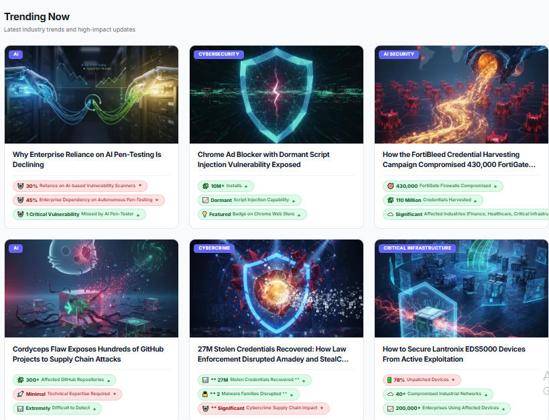The width and height of the screenshot is (549, 420).
Task: Click the rocket icon next to Minimal Technical Expertise
Action: coord(20,394)
